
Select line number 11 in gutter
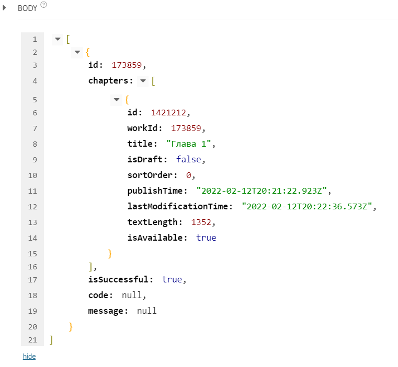pos(32,191)
